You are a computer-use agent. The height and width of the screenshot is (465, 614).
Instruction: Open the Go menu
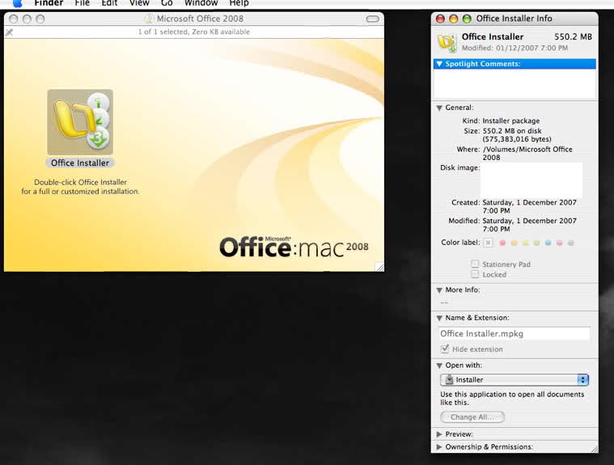point(167,3)
